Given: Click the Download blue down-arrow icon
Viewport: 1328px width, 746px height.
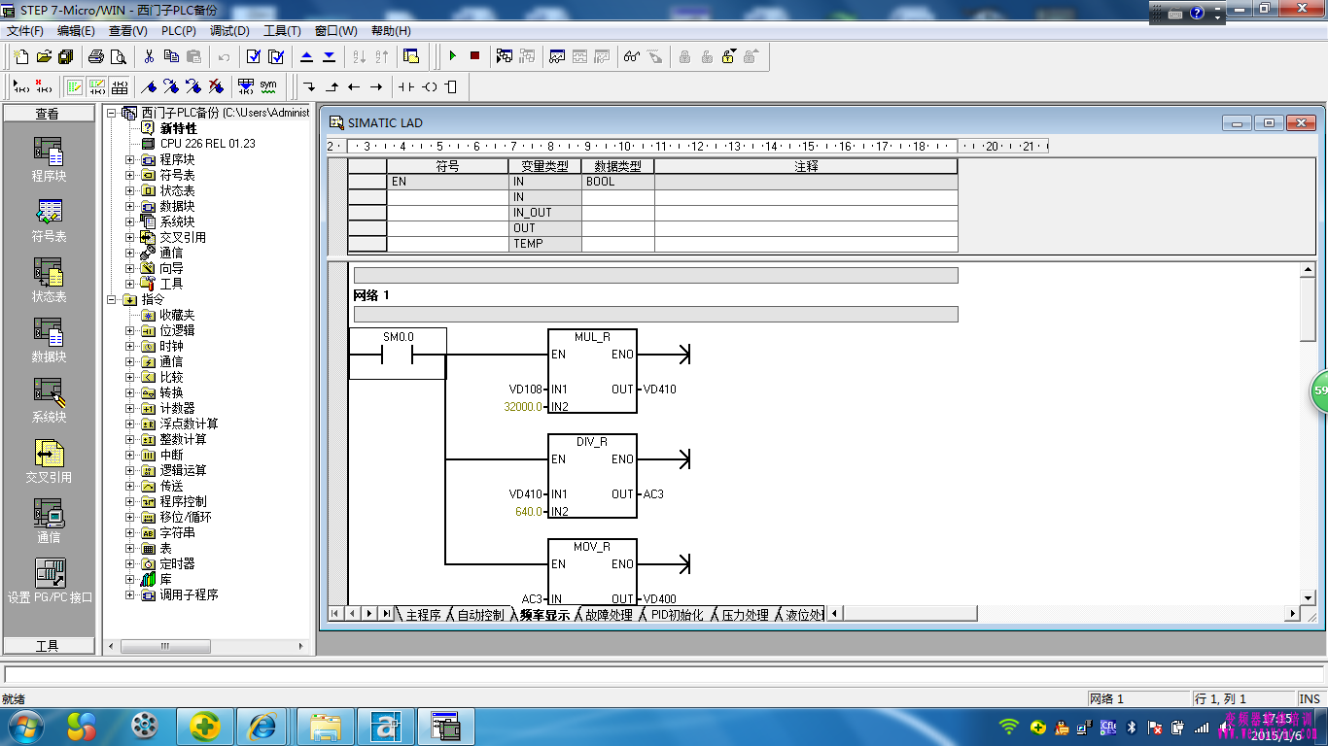Looking at the screenshot, I should (x=329, y=56).
